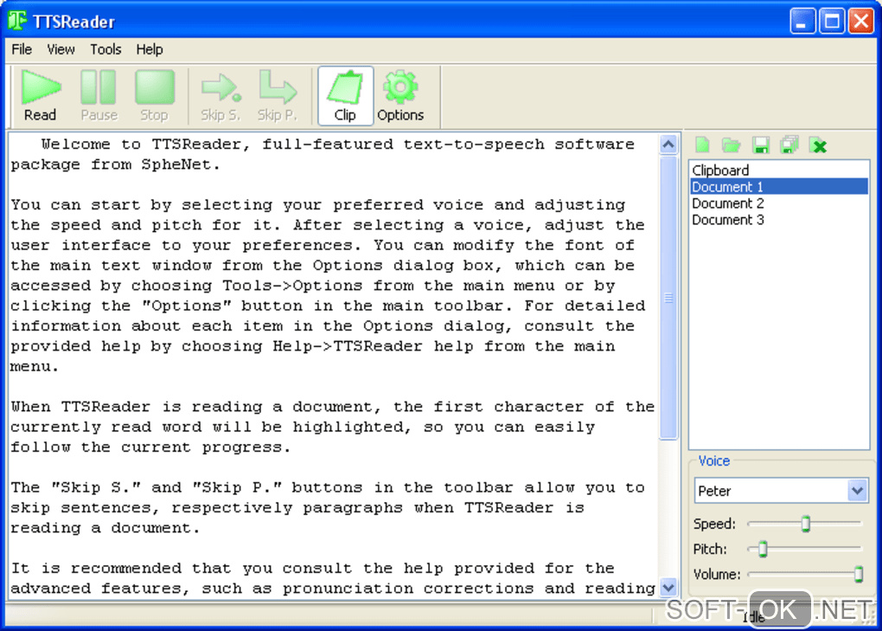Viewport: 882px width, 631px height.
Task: Select Document 3 in the list
Action: pos(779,220)
